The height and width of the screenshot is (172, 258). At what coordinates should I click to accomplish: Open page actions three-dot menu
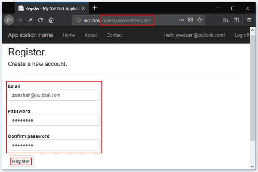click(x=181, y=20)
